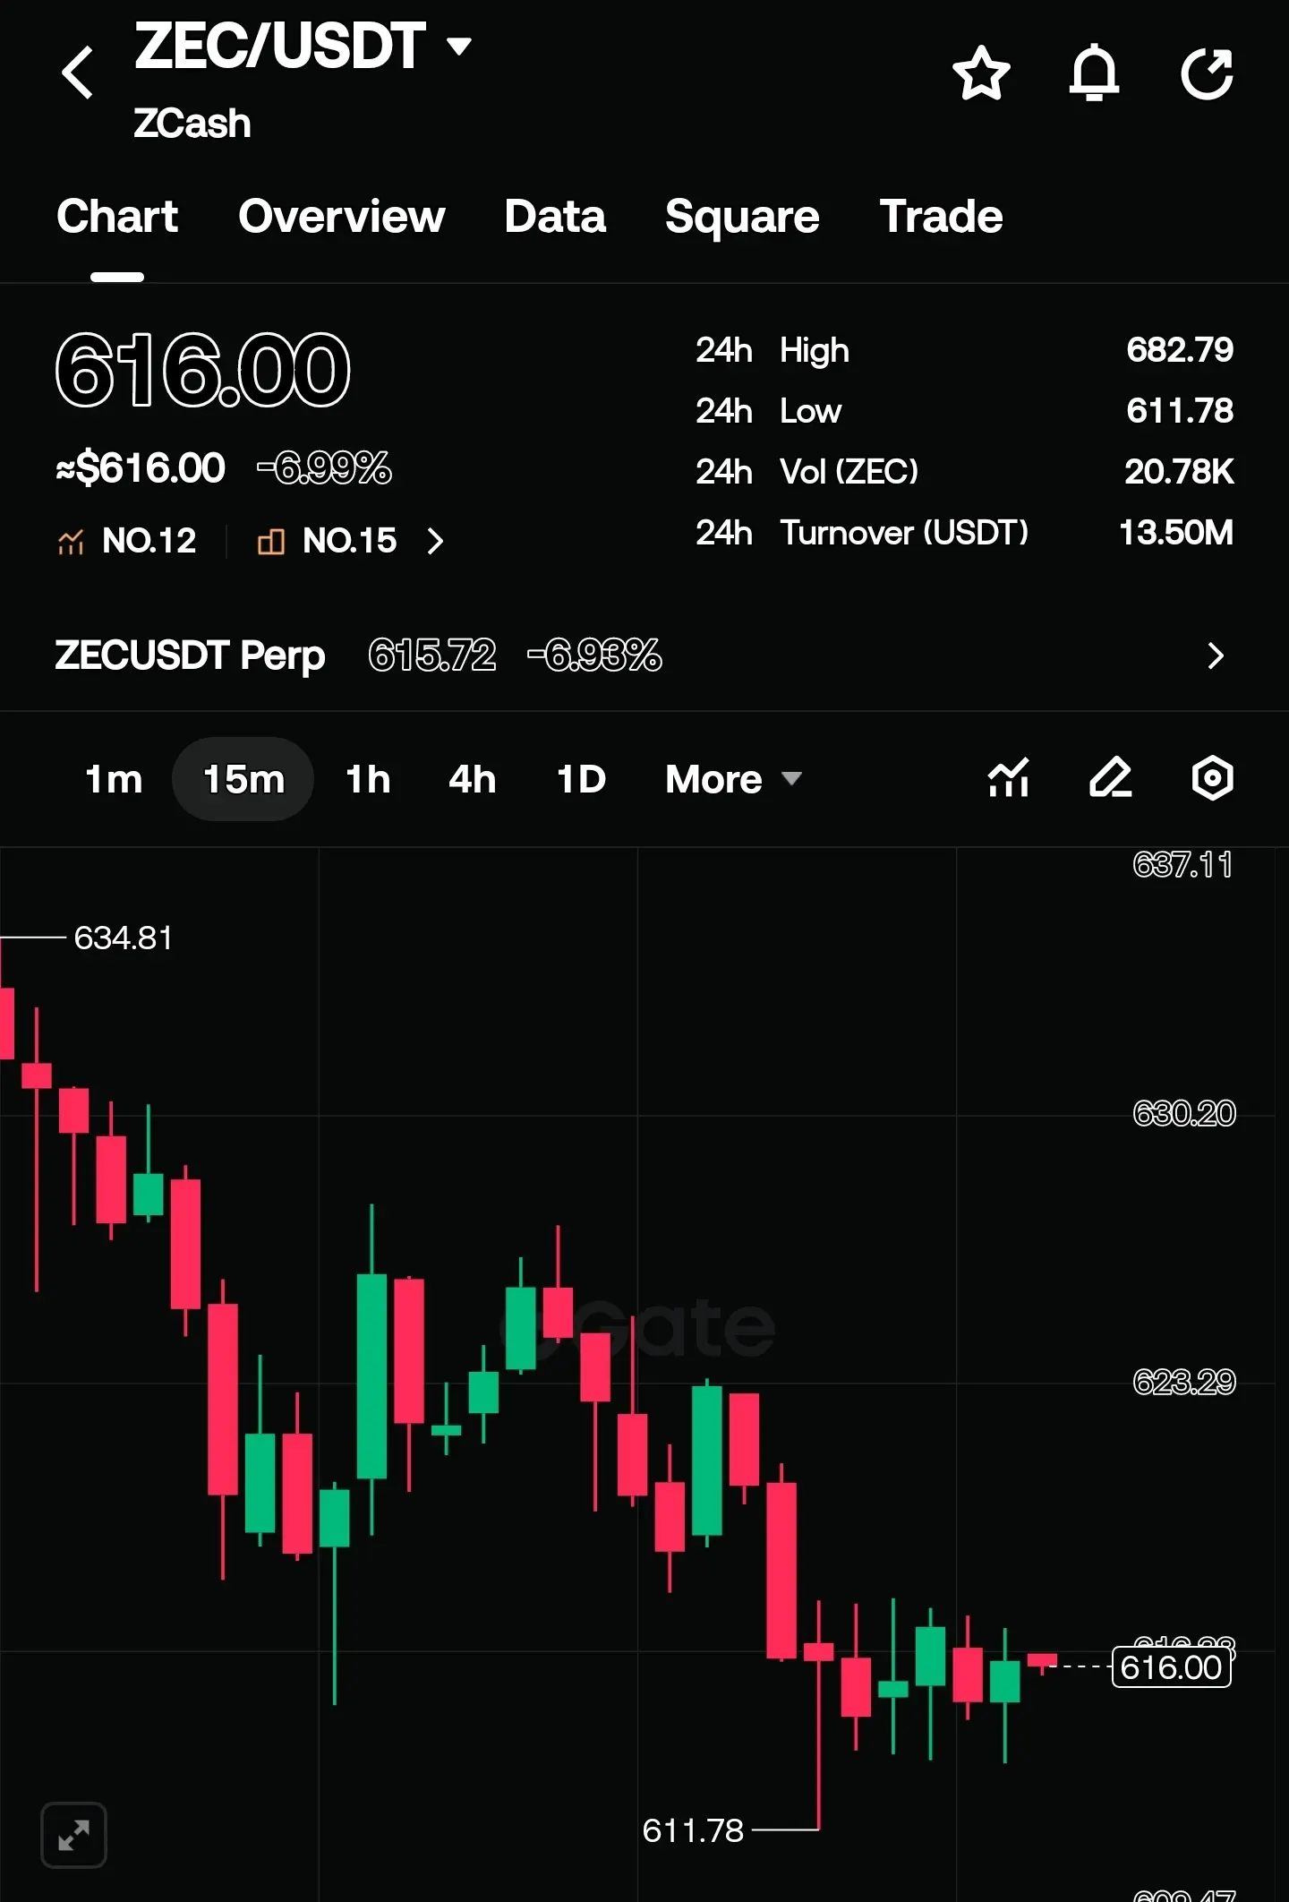Add ZEC/USDT to favorites with star

pyautogui.click(x=981, y=73)
